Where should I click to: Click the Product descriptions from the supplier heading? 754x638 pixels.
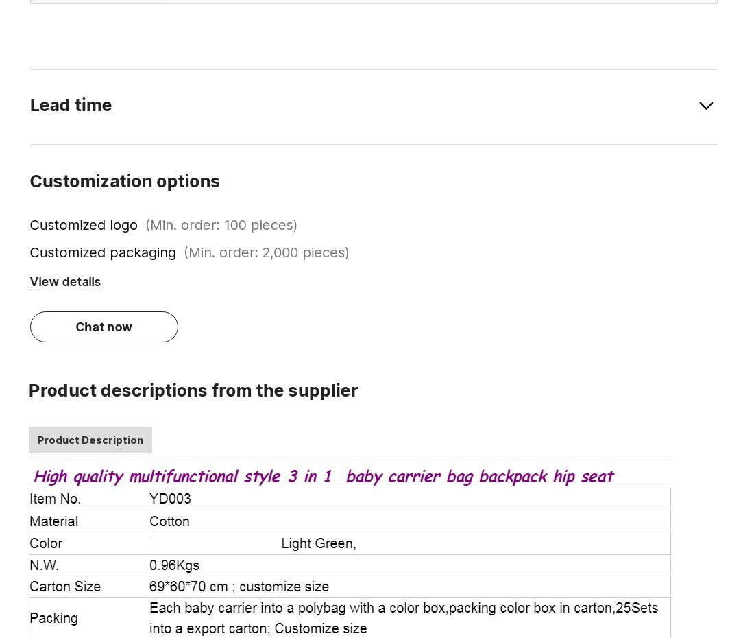pos(193,391)
